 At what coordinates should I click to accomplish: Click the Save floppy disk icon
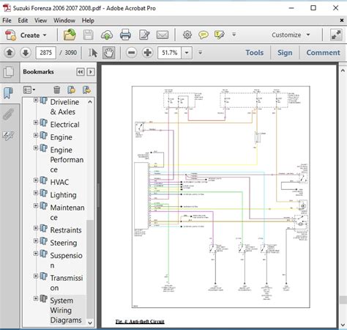(88, 35)
